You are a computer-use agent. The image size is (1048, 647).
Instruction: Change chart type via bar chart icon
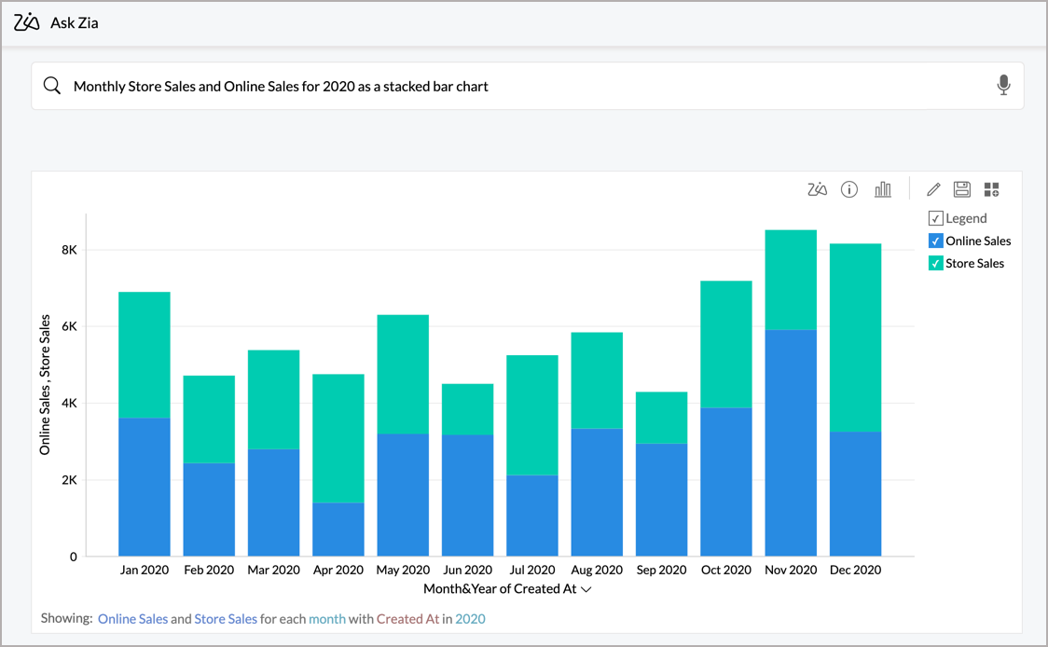882,189
